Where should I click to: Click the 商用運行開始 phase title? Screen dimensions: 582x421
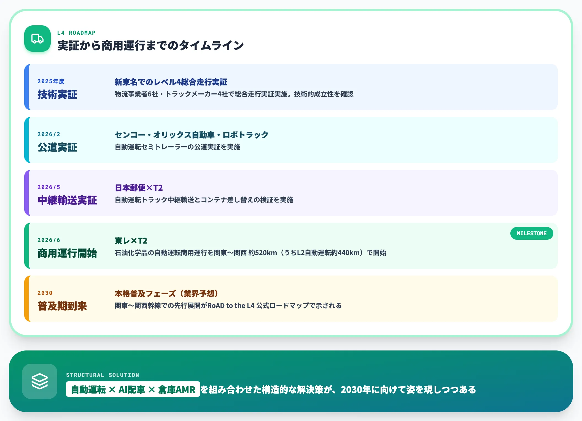(x=67, y=253)
